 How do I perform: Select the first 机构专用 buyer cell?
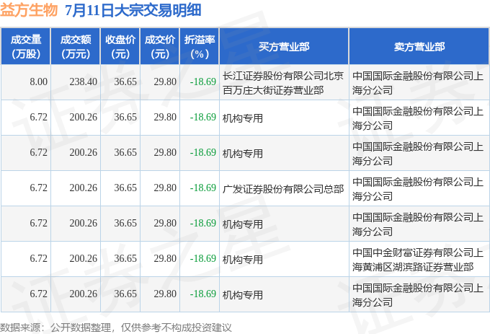pos(243,118)
